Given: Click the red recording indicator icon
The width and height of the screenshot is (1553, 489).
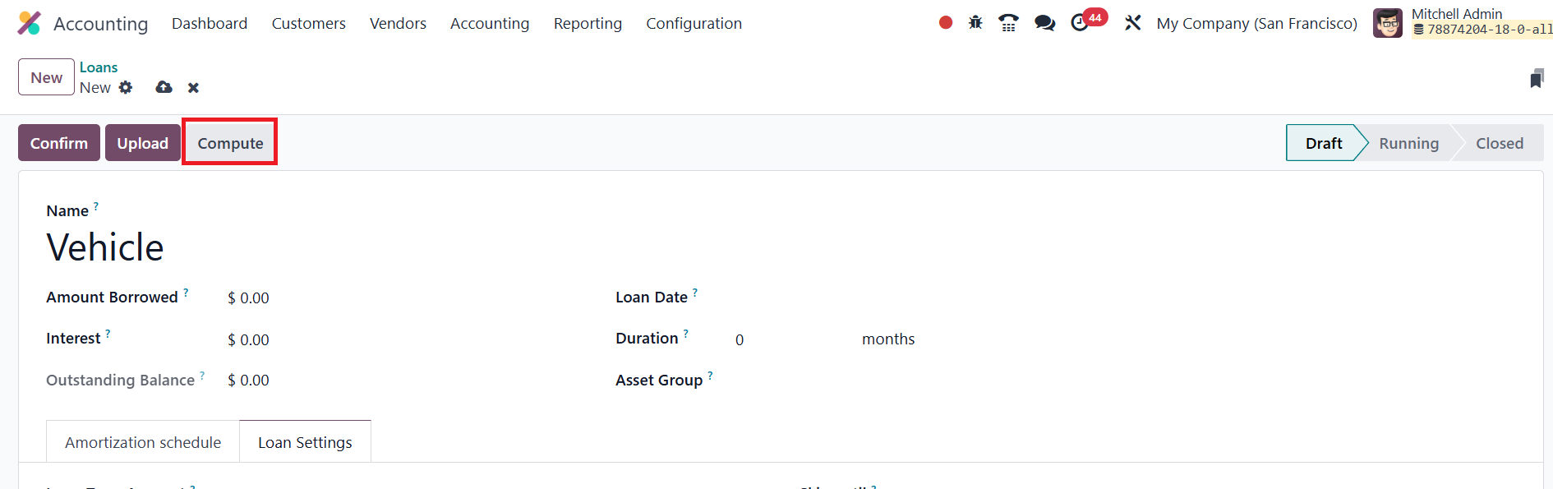Looking at the screenshot, I should [x=946, y=23].
